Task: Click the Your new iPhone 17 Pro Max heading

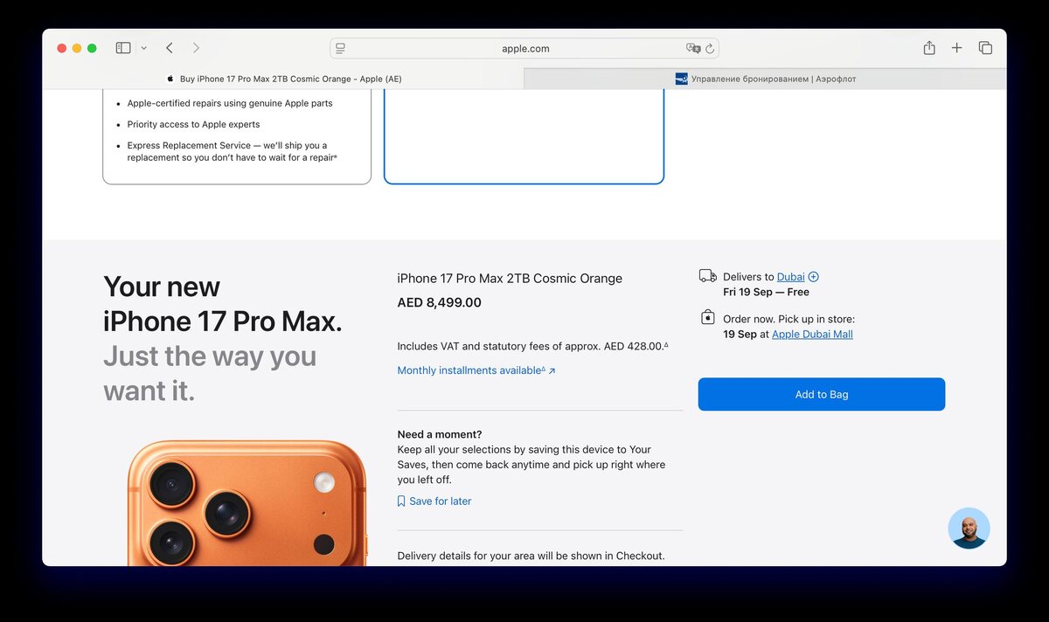Action: [x=222, y=304]
